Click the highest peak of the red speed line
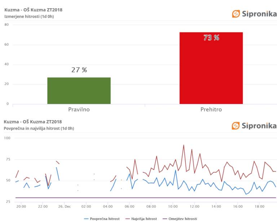Image resolution: width=277 pixels, height=221 pixels. (184, 145)
